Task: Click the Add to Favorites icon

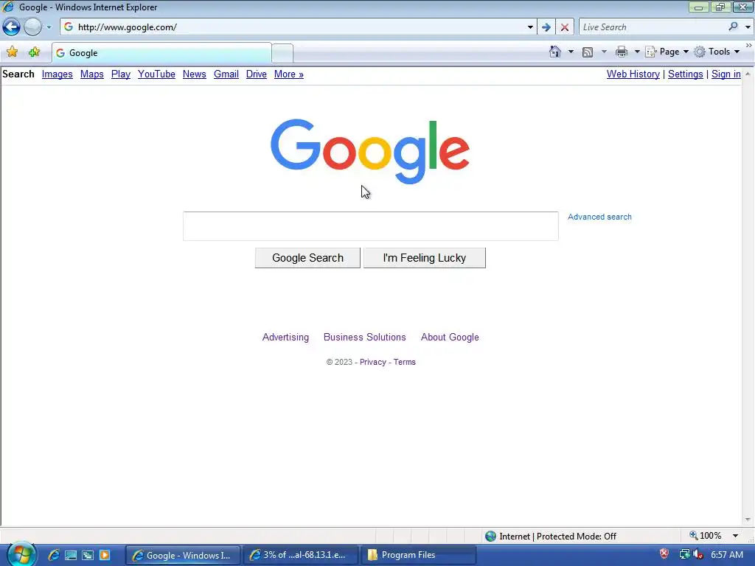Action: 34,52
